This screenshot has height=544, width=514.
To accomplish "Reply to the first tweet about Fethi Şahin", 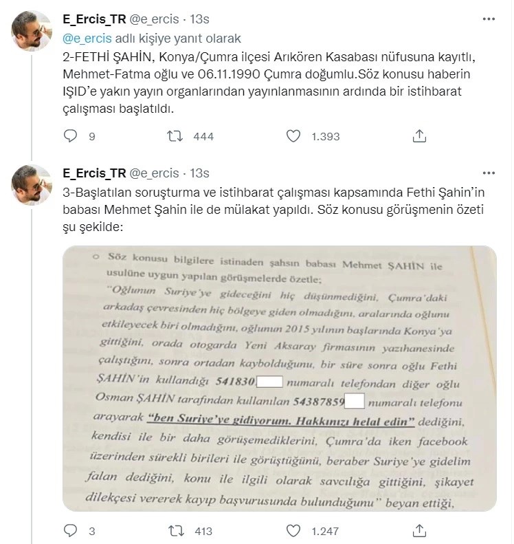I will click(x=70, y=136).
